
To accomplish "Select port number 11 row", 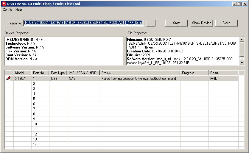I will (x=125, y=129).
